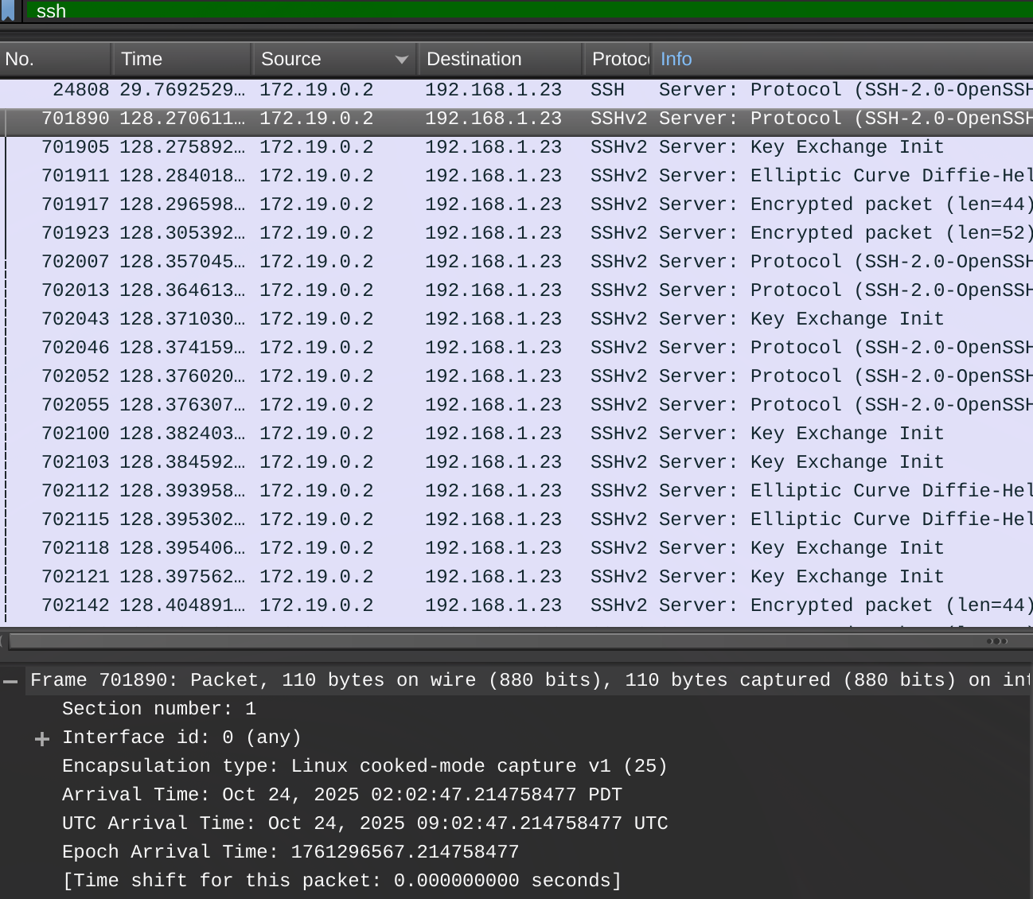Select the Encapsulation type detail line
The width and height of the screenshot is (1033, 899).
[364, 766]
